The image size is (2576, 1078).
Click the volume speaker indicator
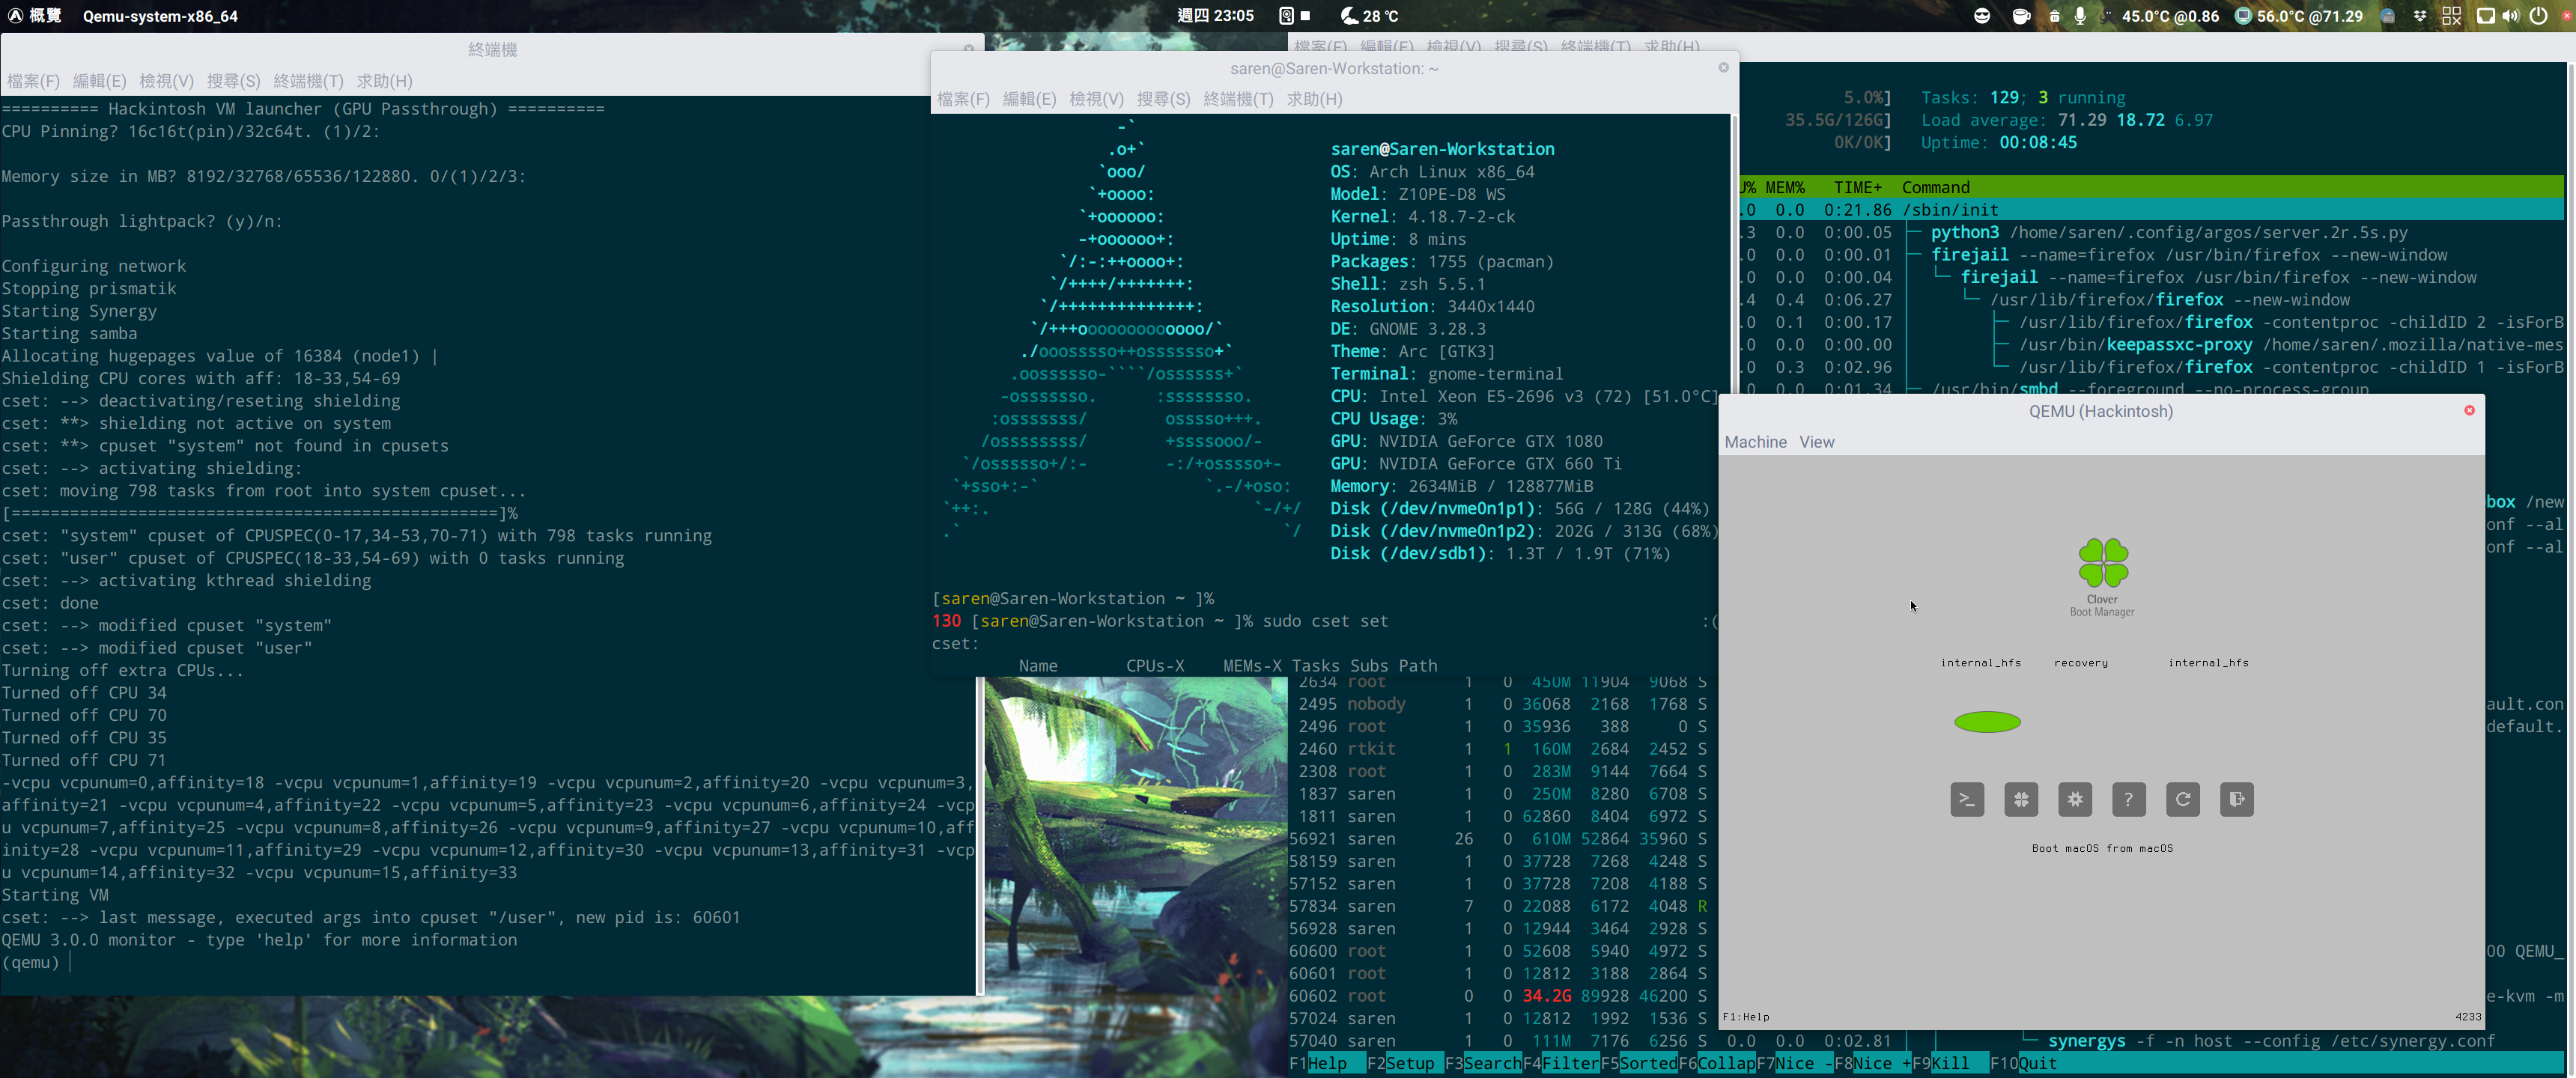point(2511,16)
